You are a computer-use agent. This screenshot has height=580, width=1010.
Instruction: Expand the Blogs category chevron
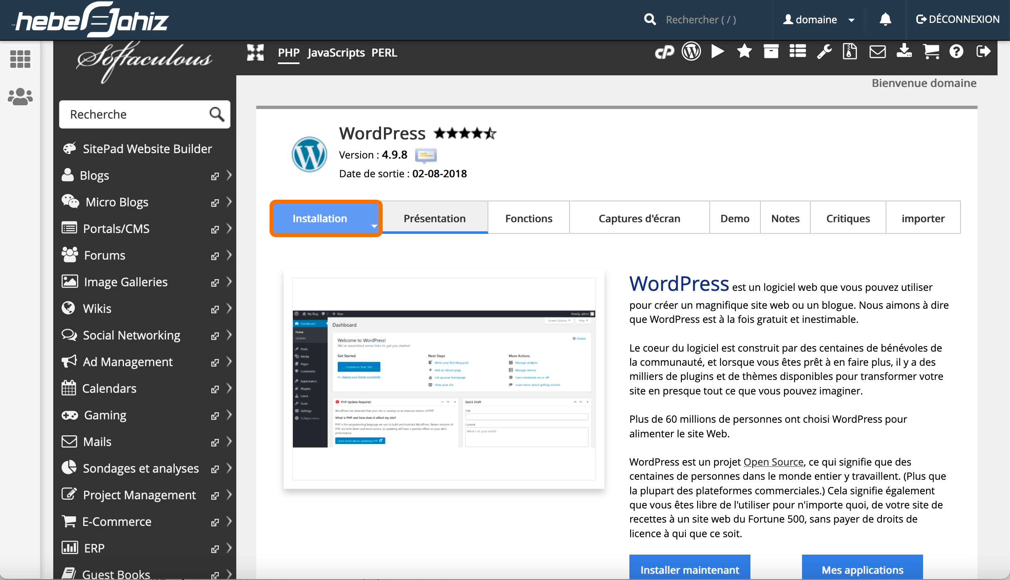229,175
